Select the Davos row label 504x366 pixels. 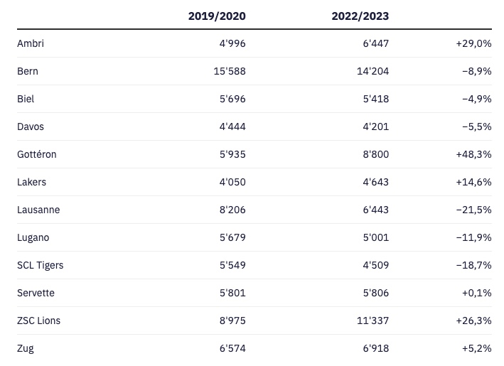(x=31, y=127)
